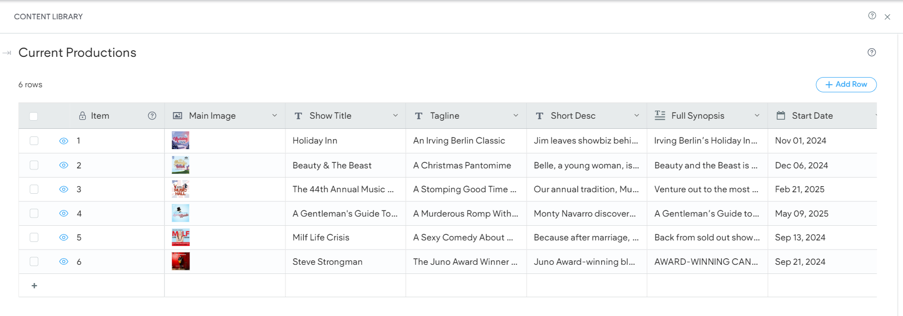Viewport: 903px width, 316px height.
Task: Check the select-all checkbox in header
Action: point(34,116)
